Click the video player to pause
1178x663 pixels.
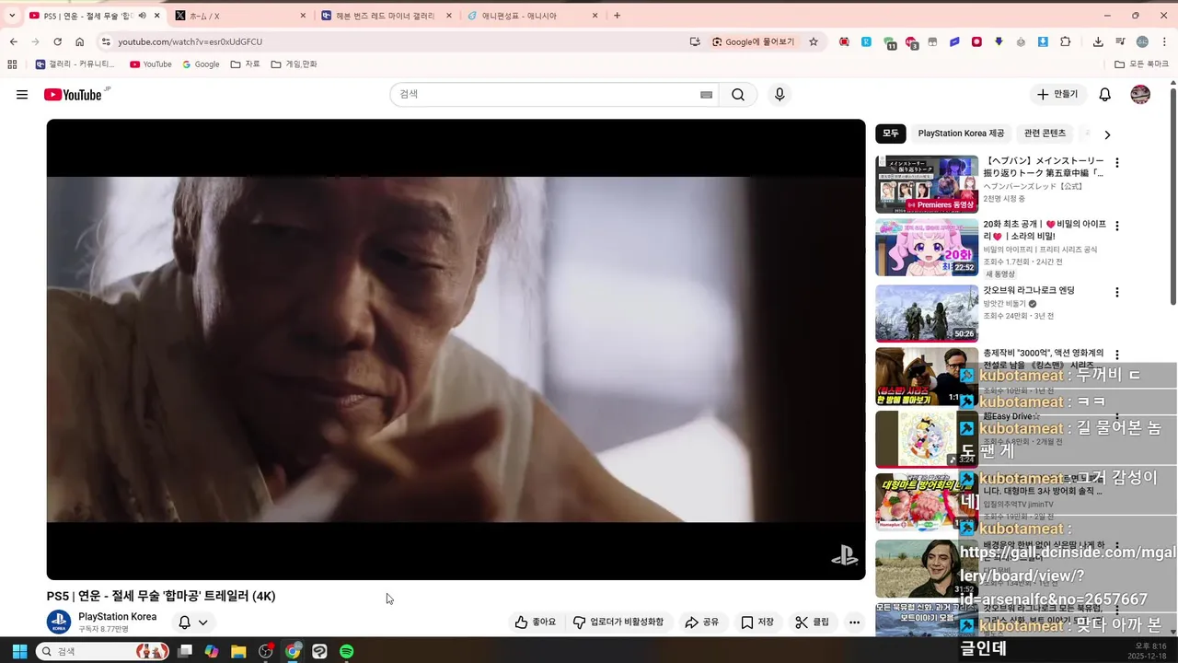(456, 349)
